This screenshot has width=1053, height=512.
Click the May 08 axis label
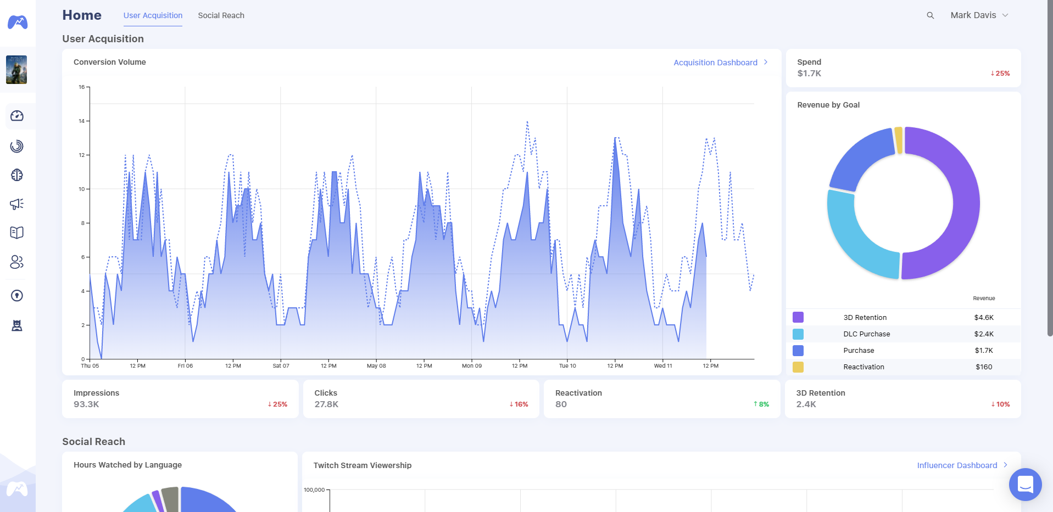click(x=376, y=366)
